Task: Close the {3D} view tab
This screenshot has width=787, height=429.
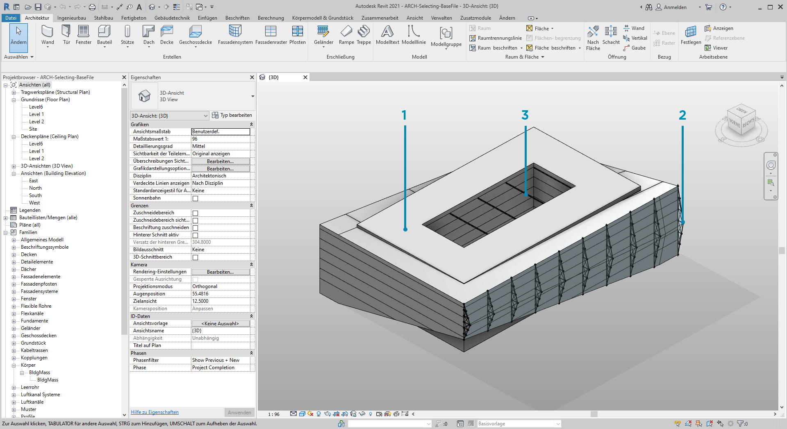Action: [305, 77]
